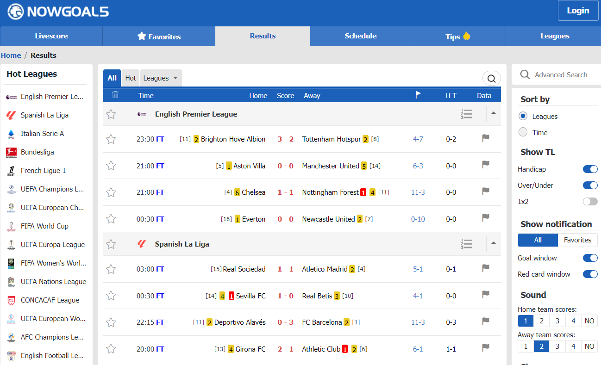
Task: Open flag data for Girona FC match
Action: (486, 348)
